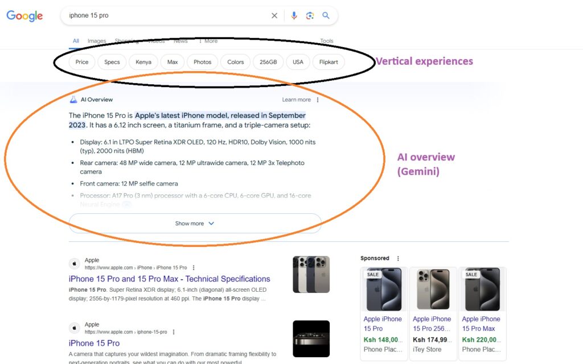Viewport: 583px width, 364px height.
Task: Open the sponsored Apple iPhone 15 Pro Max product image
Action: (482, 289)
